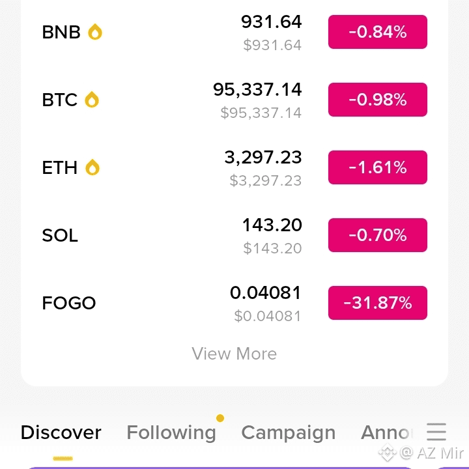Tap the ETH price 3,297.23
Viewport: 469px width, 469px height.
pyautogui.click(x=263, y=158)
